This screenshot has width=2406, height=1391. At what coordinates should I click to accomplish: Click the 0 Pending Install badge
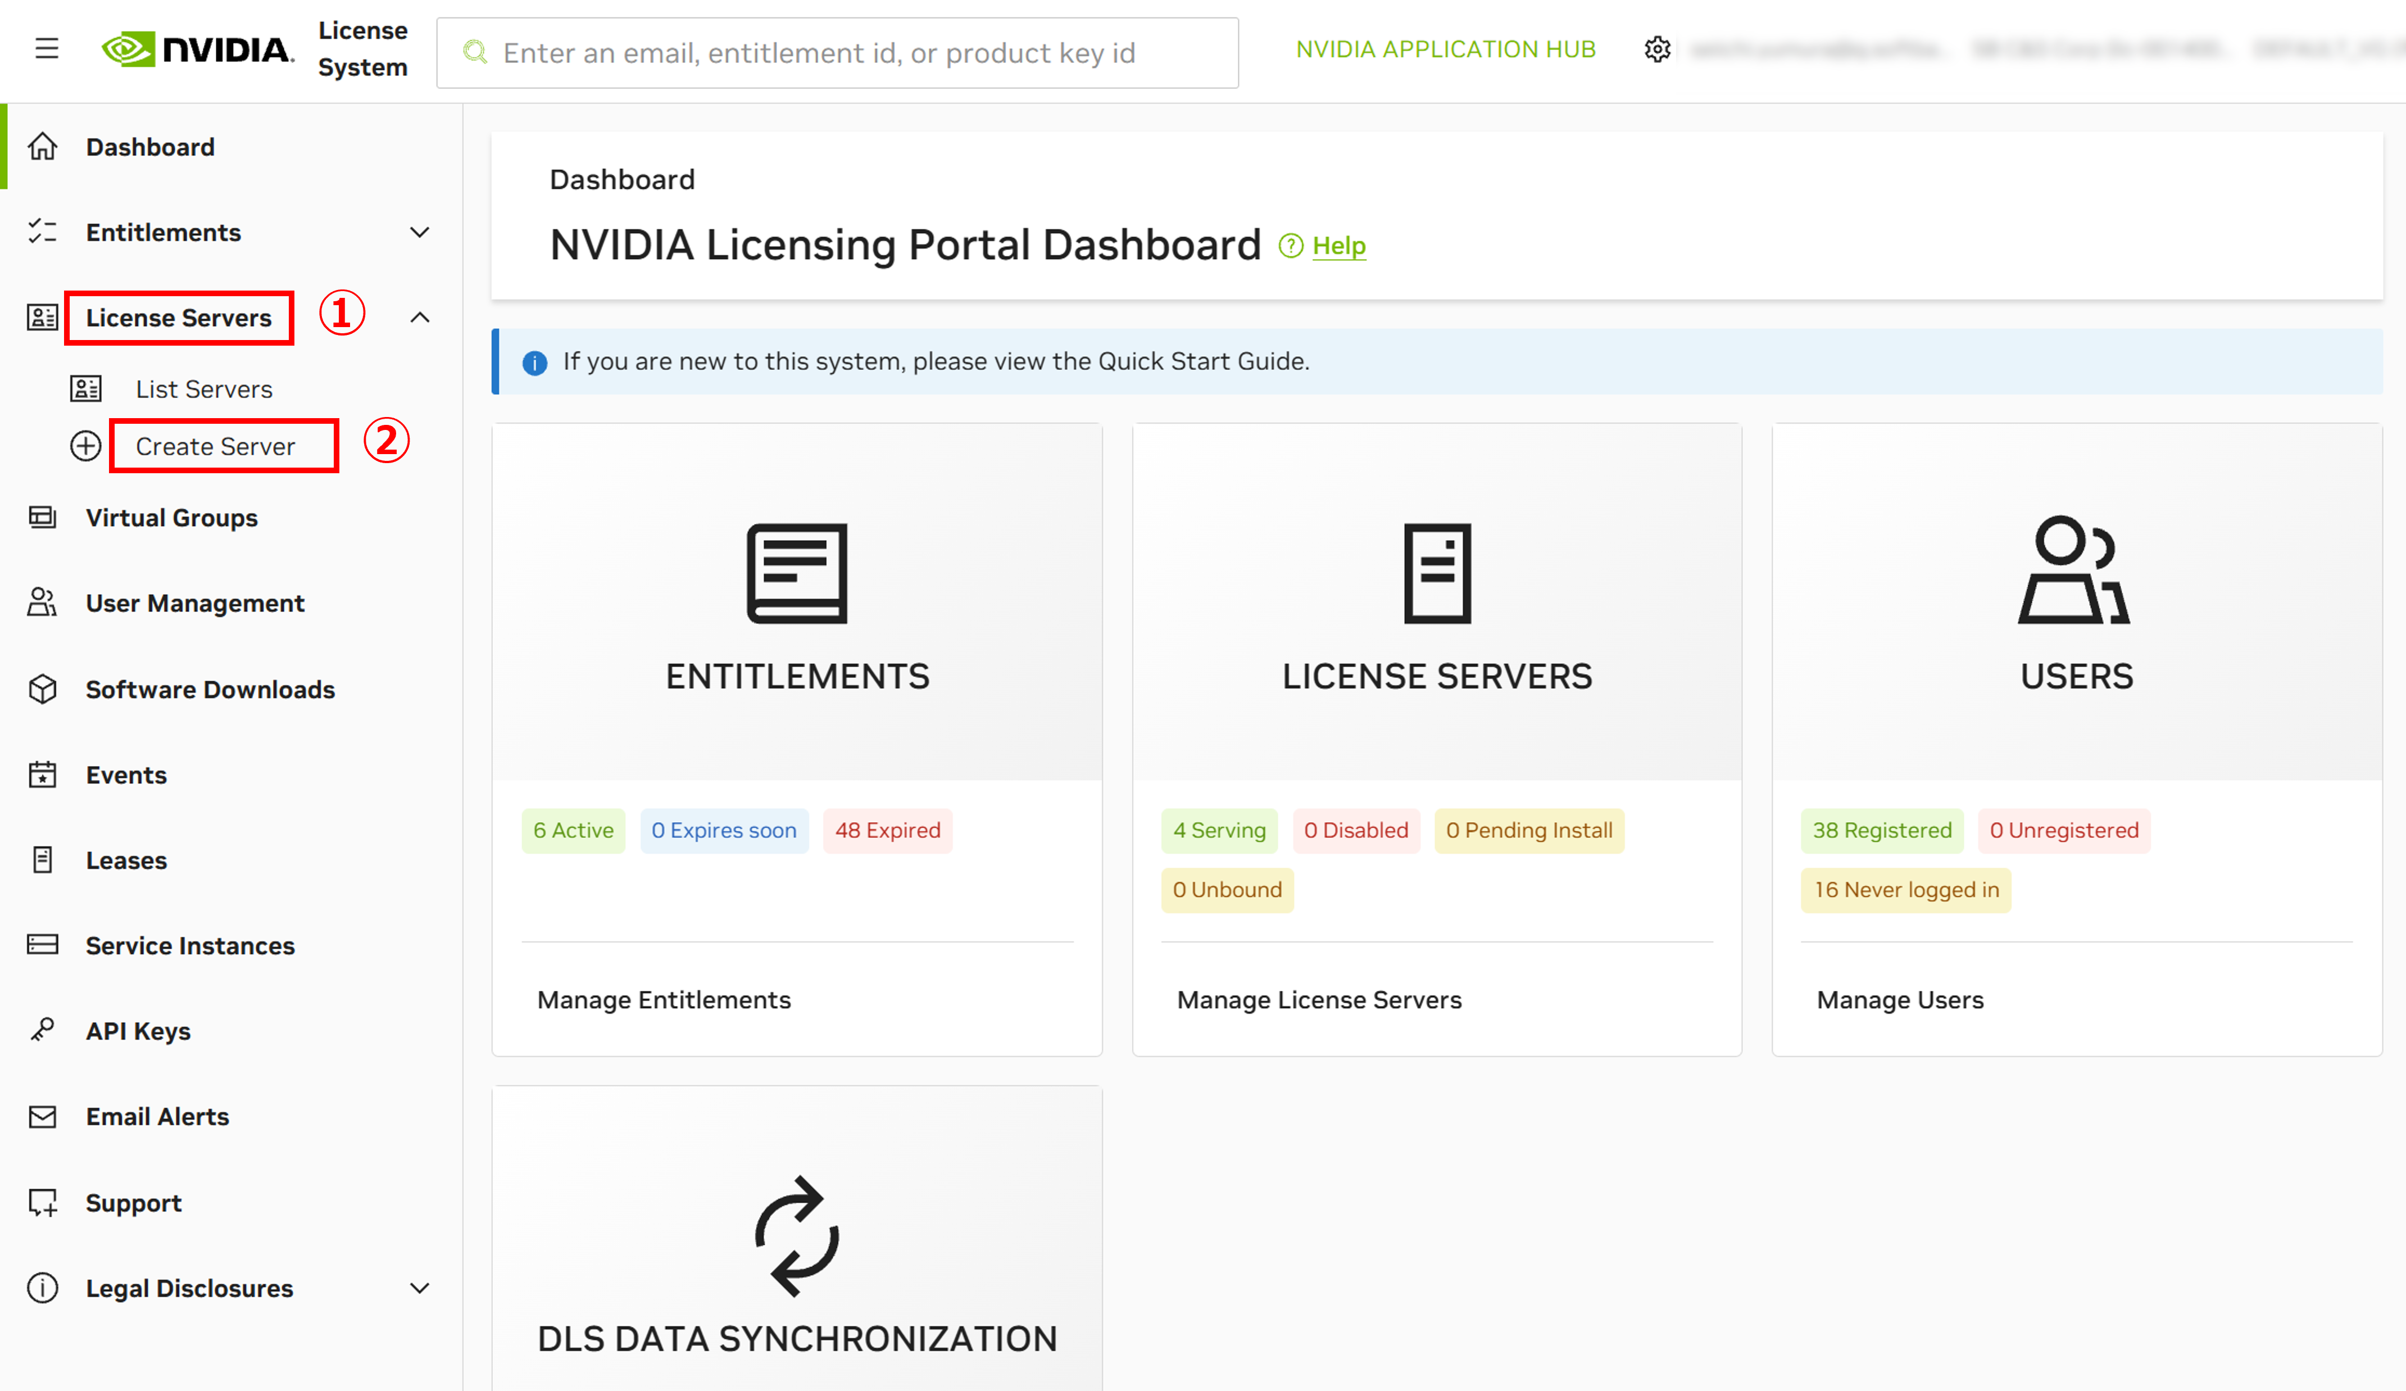point(1528,831)
